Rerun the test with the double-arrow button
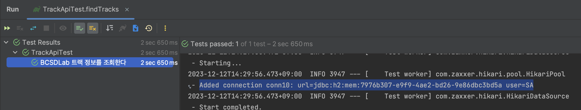 click(7, 28)
